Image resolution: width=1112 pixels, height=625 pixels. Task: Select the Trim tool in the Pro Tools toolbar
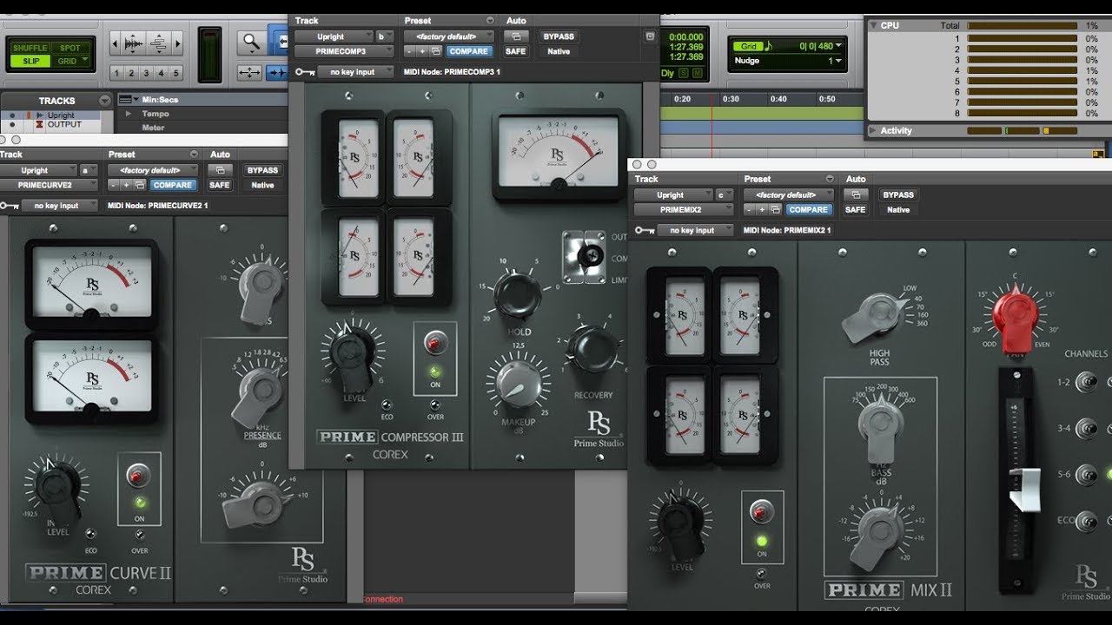[x=278, y=41]
